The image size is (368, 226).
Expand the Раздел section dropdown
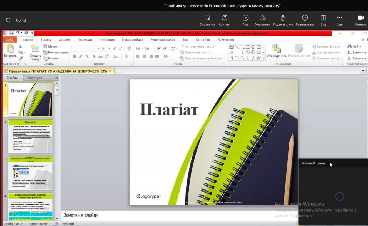click(x=51, y=58)
